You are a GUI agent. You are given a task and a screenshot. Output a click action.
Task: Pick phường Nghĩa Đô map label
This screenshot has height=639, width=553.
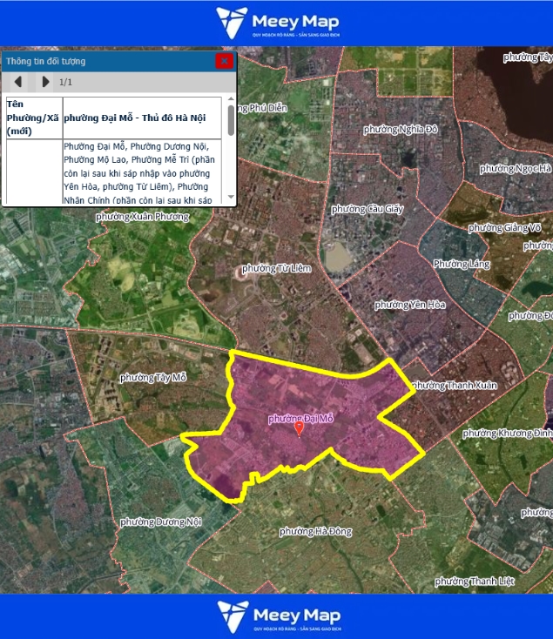pyautogui.click(x=401, y=129)
